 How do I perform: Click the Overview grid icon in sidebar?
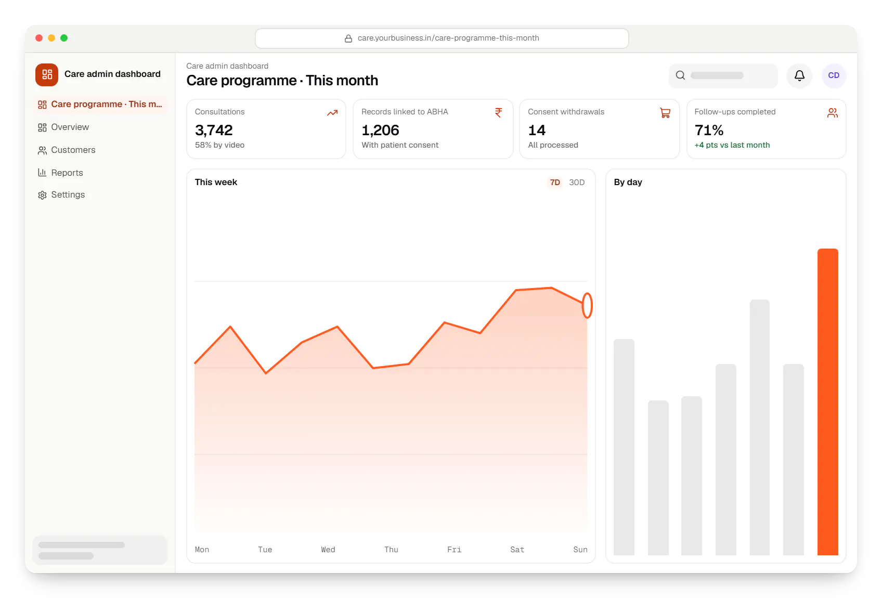(42, 127)
